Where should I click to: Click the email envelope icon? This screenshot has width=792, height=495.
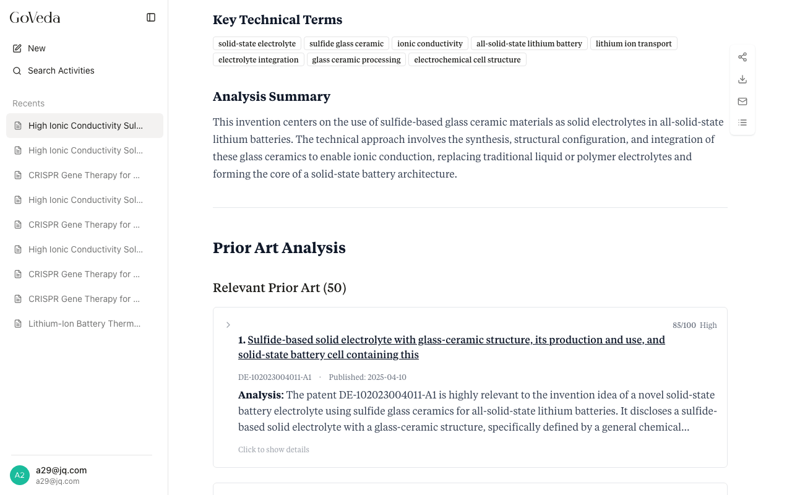coord(742,101)
